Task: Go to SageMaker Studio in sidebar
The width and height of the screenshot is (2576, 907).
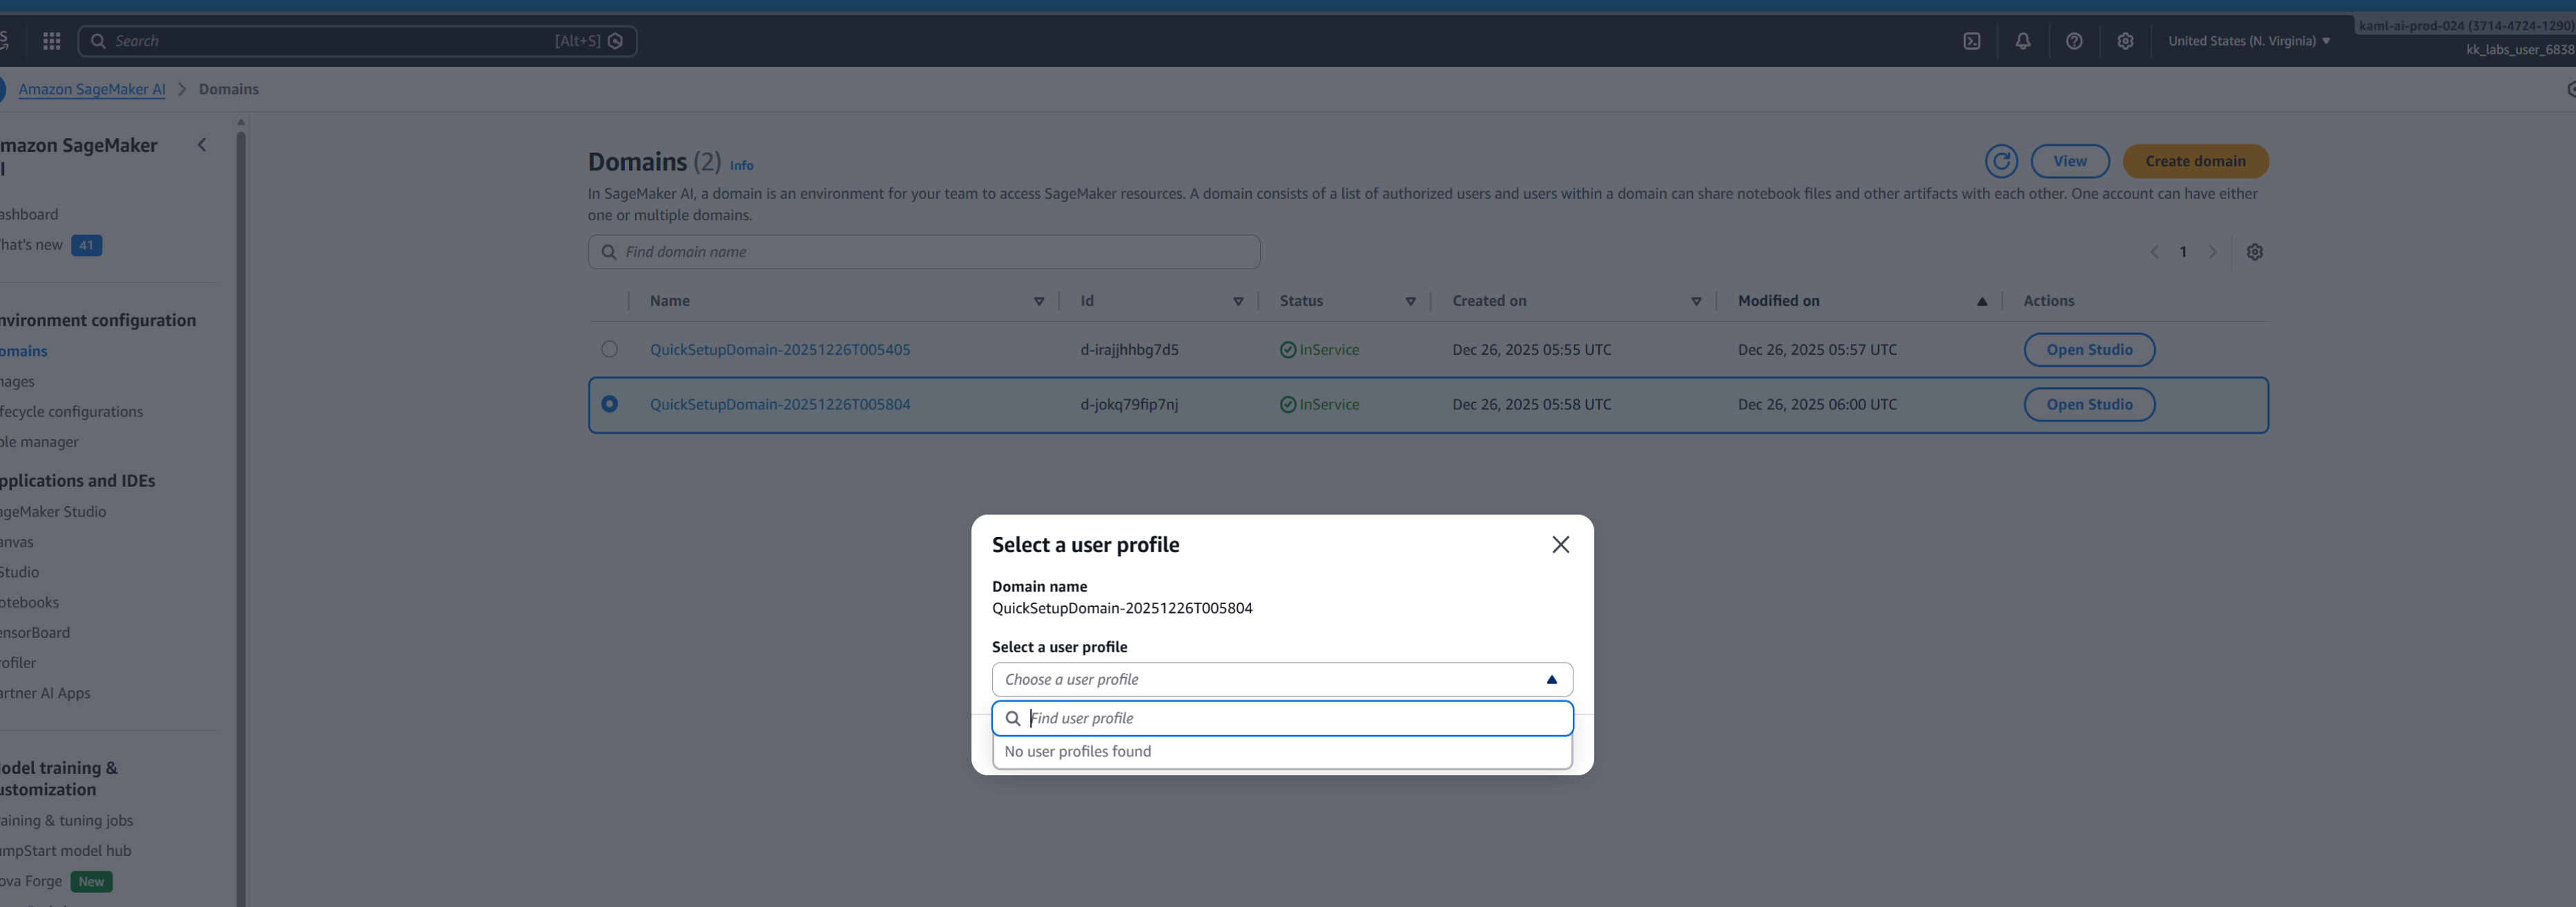Action: tap(53, 511)
